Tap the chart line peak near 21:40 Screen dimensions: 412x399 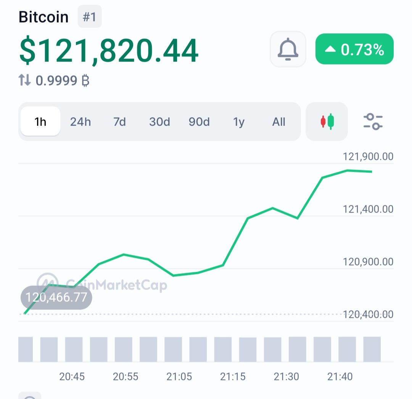(x=347, y=171)
